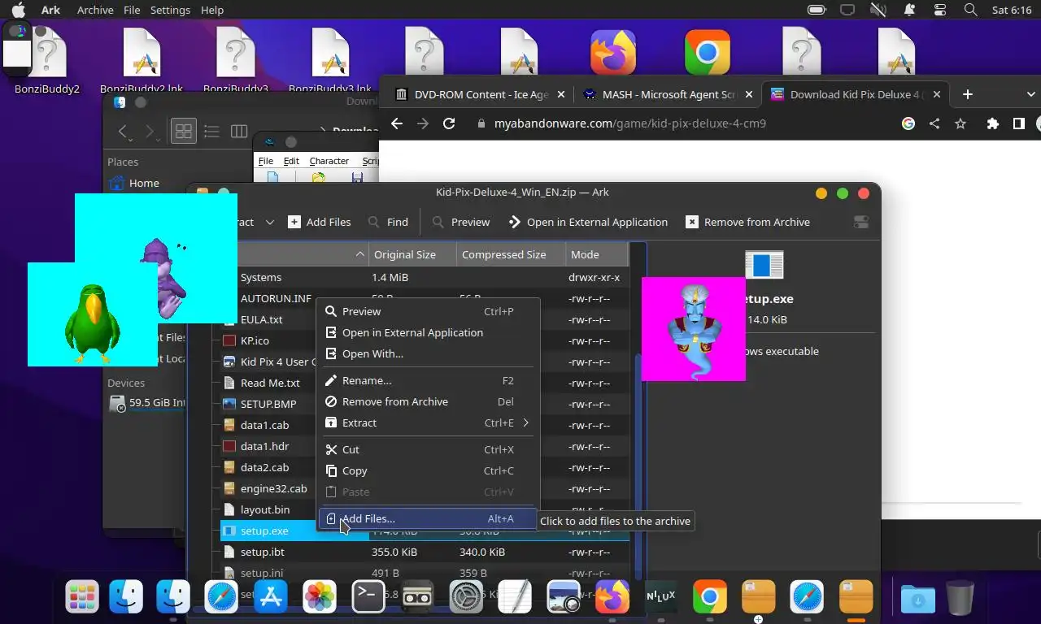Switch to the DVD-ROM Content Chrome tab

click(480, 94)
